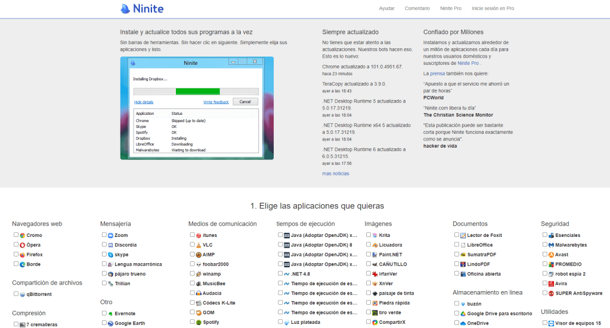Click the Oficina abierta label
Image resolution: width=610 pixels, height=328 pixels.
[x=484, y=274]
